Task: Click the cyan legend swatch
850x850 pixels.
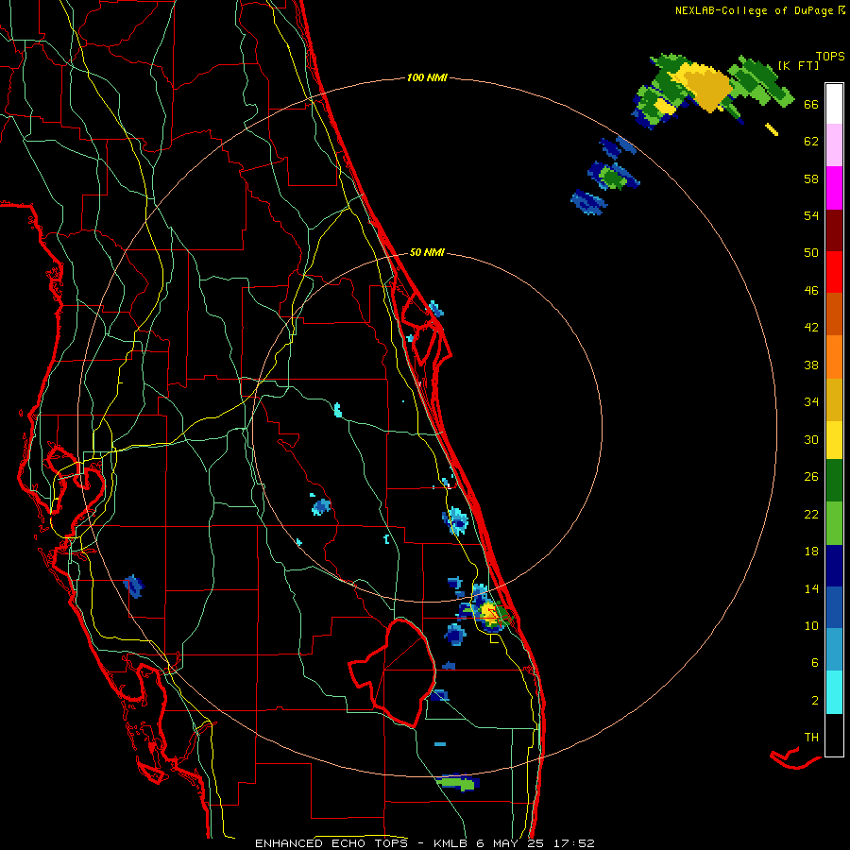Action: click(834, 692)
